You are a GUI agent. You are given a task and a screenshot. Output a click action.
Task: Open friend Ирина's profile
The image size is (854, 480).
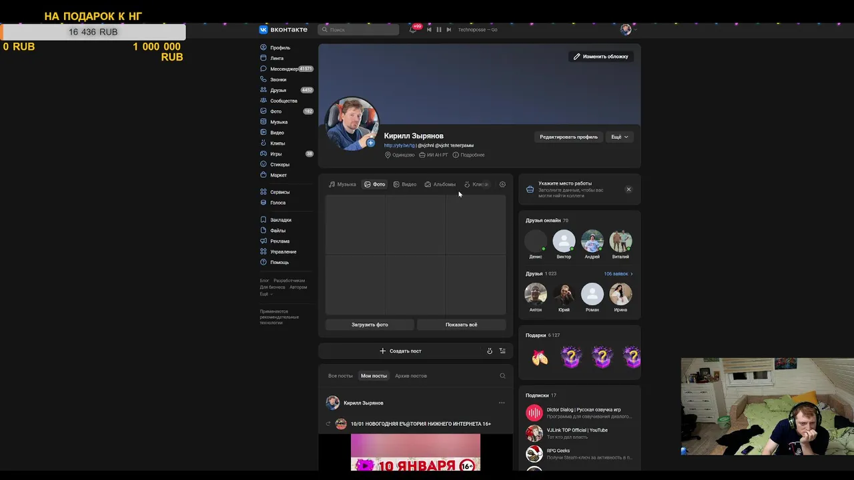620,298
